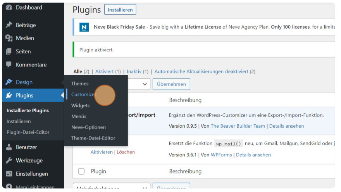This screenshot has height=192, width=341.
Task: Open the Beiträge menu
Action: (26, 25)
